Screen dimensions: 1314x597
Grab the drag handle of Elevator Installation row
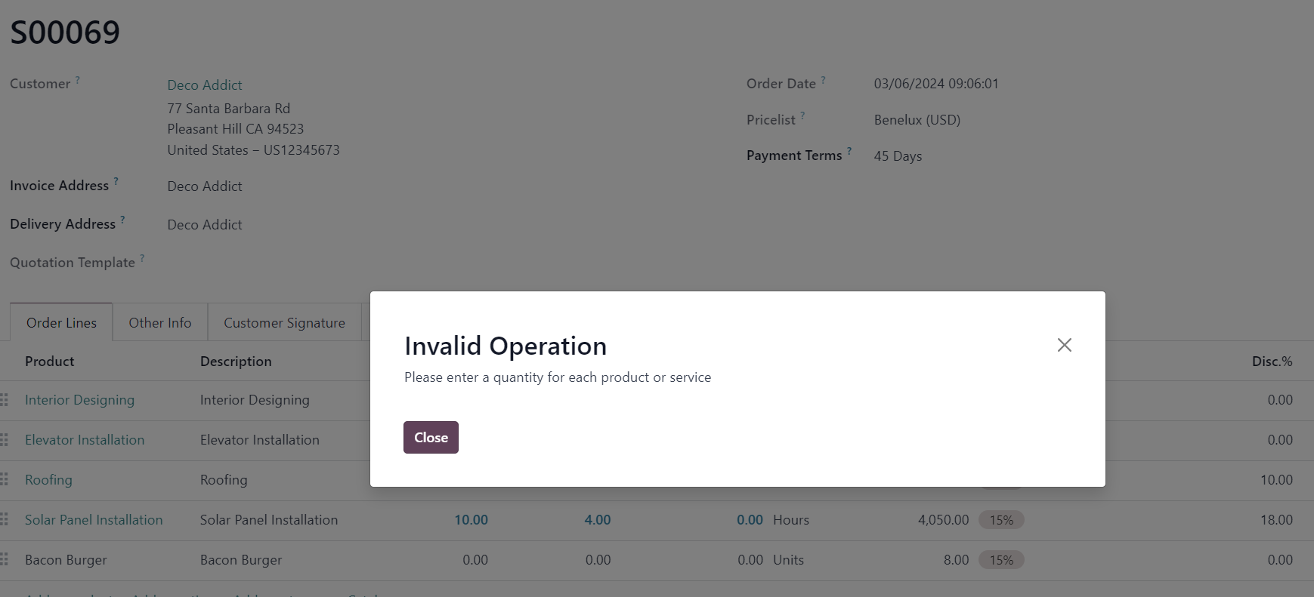[x=5, y=440]
